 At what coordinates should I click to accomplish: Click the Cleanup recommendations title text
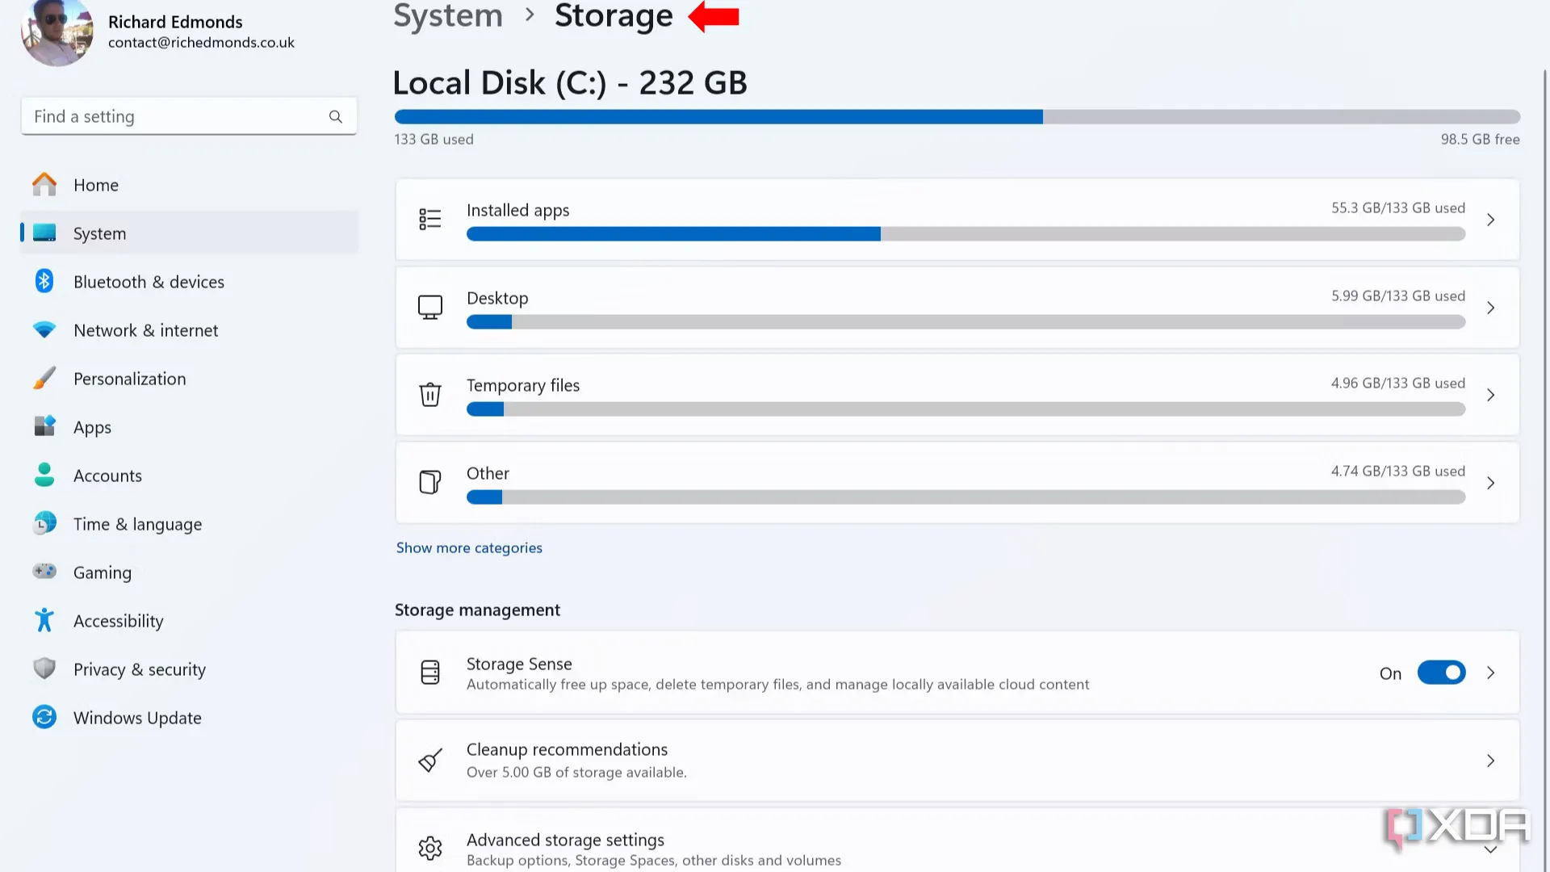pyautogui.click(x=567, y=749)
